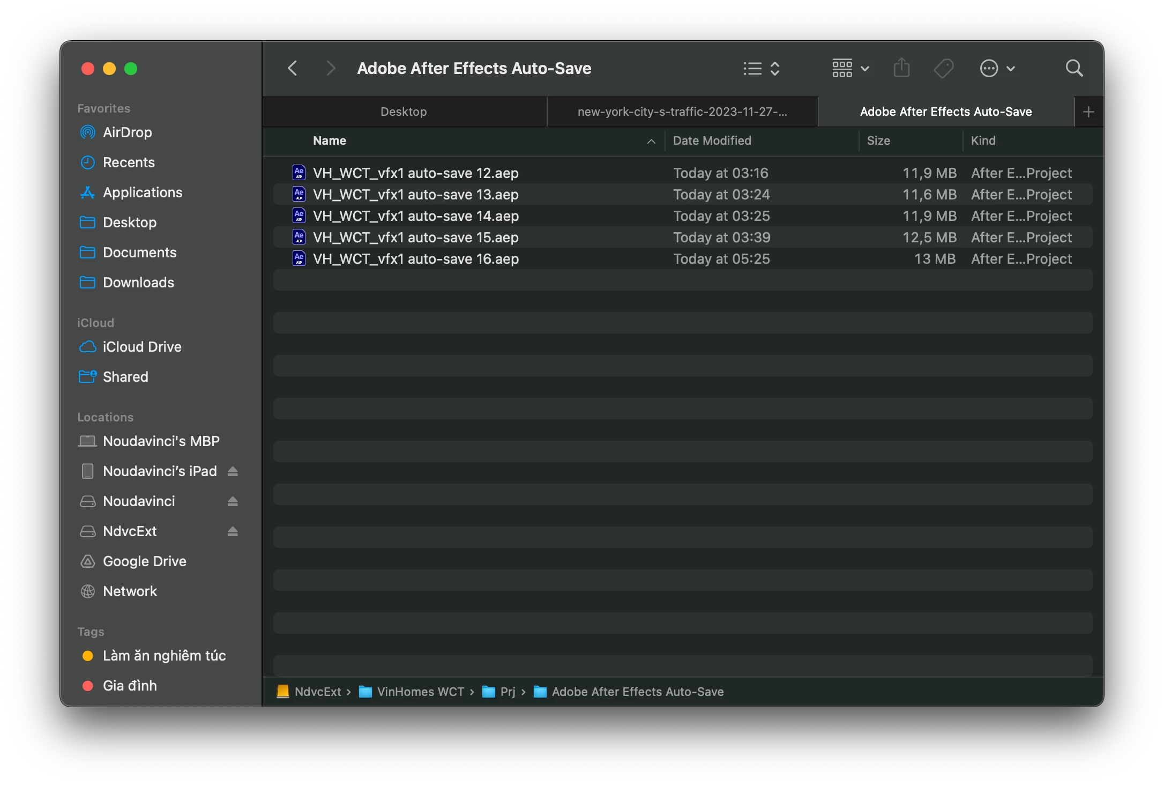Eject Noudavinci's iPad
This screenshot has height=786, width=1164.
pos(233,471)
